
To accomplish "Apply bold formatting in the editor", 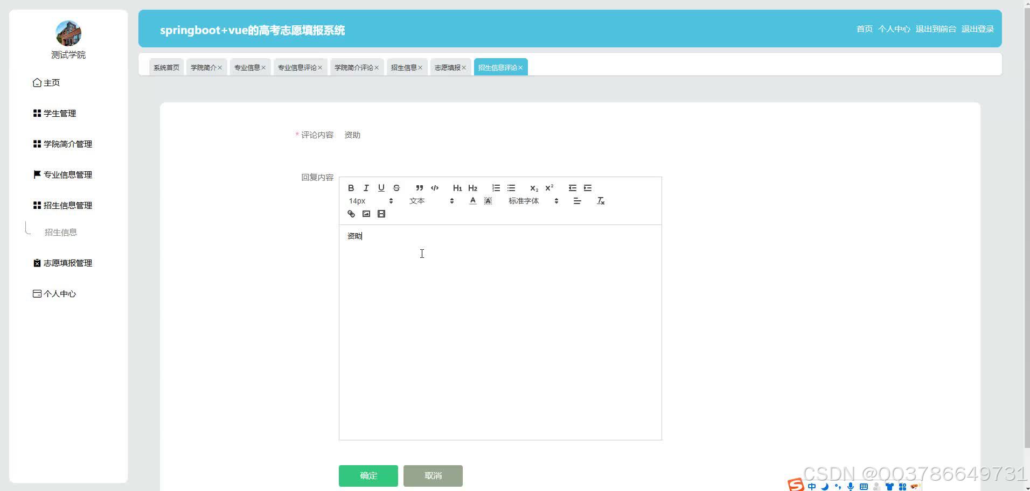I will click(x=351, y=188).
